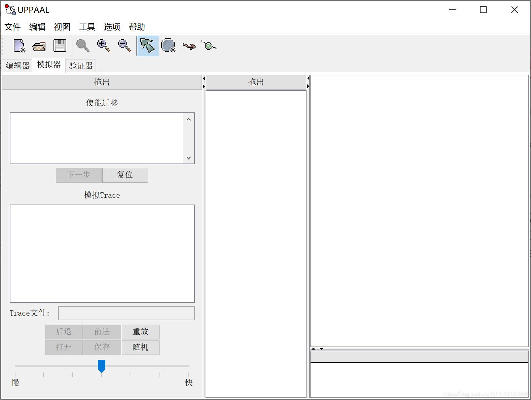Click the 后退 button
The image size is (531, 400).
64,332
